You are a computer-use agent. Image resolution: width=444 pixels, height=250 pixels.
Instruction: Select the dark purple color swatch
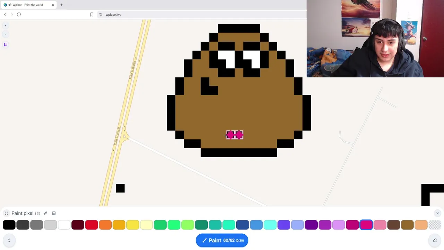(311, 225)
